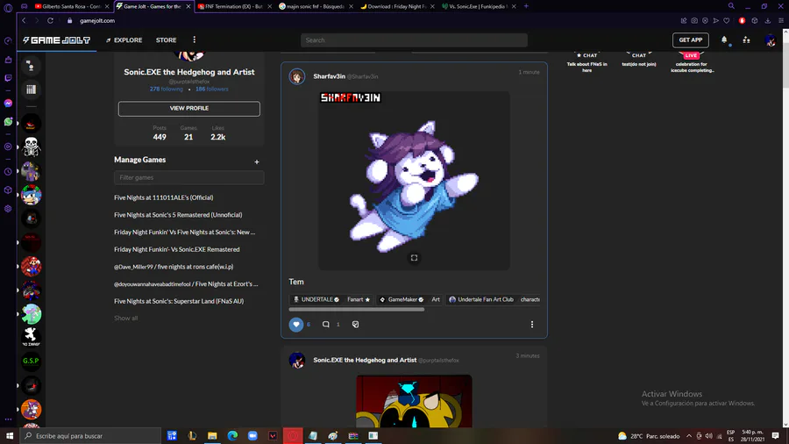Open the G.S.P community in the sidebar

32,361
